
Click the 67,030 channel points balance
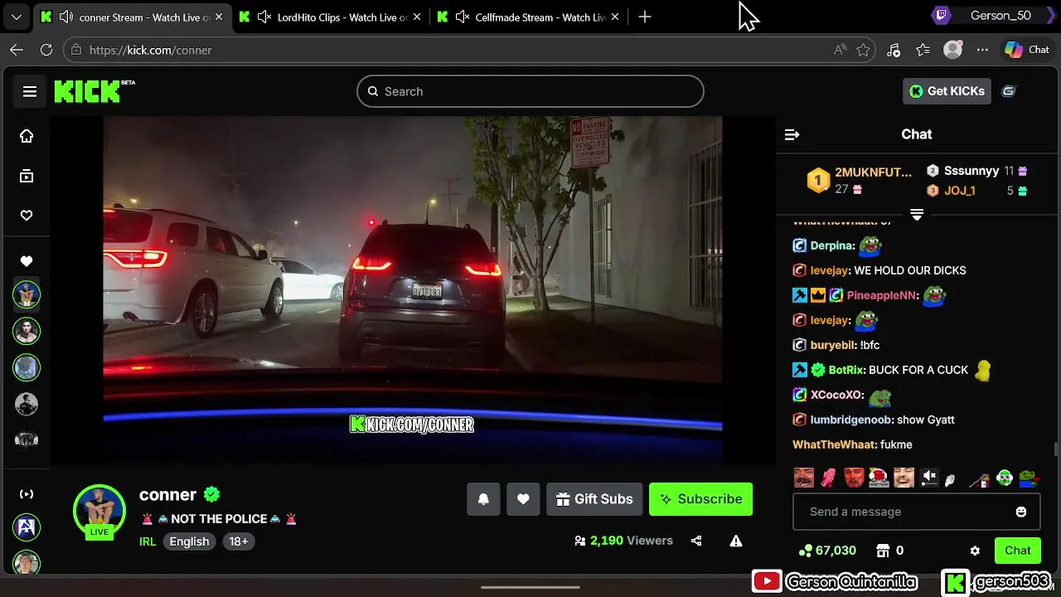[x=827, y=551]
